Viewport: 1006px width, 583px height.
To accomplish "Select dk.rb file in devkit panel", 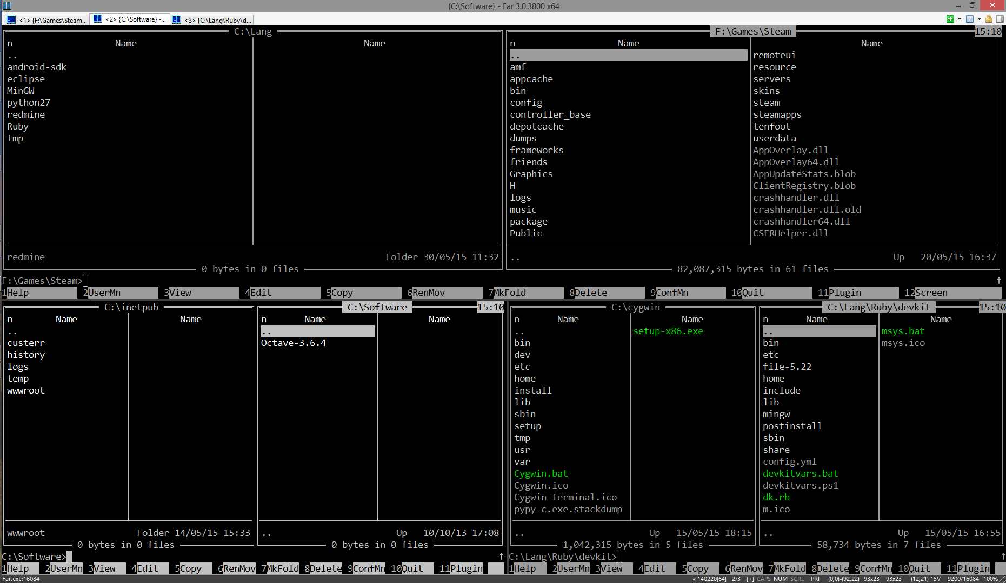I will tap(776, 497).
